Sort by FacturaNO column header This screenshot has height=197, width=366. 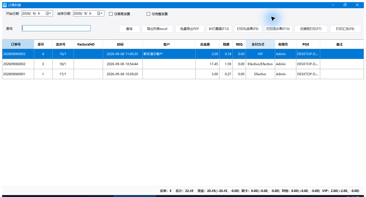click(88, 44)
